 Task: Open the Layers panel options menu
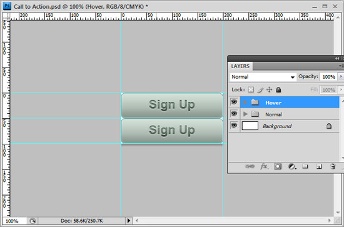coord(341,66)
